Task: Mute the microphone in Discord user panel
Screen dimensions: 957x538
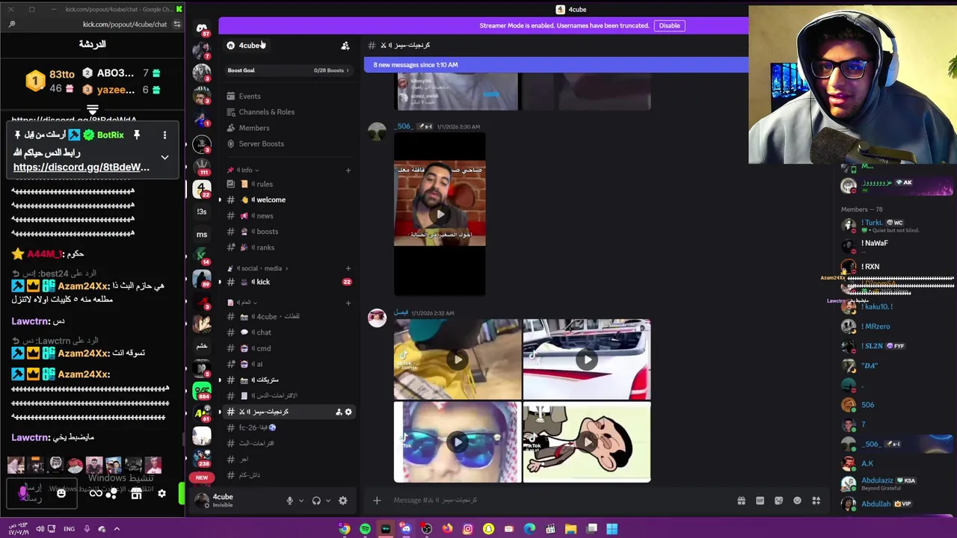Action: (x=289, y=501)
